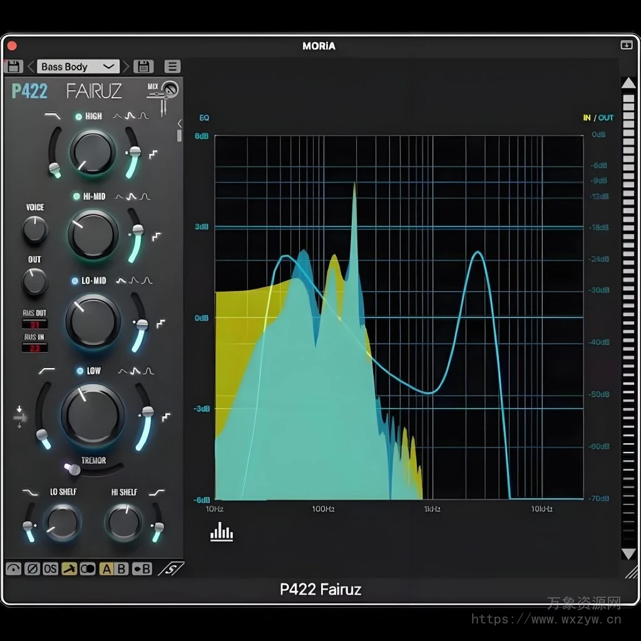This screenshot has height=641, width=641.
Task: Click the save preset disk icon
Action: 142,66
